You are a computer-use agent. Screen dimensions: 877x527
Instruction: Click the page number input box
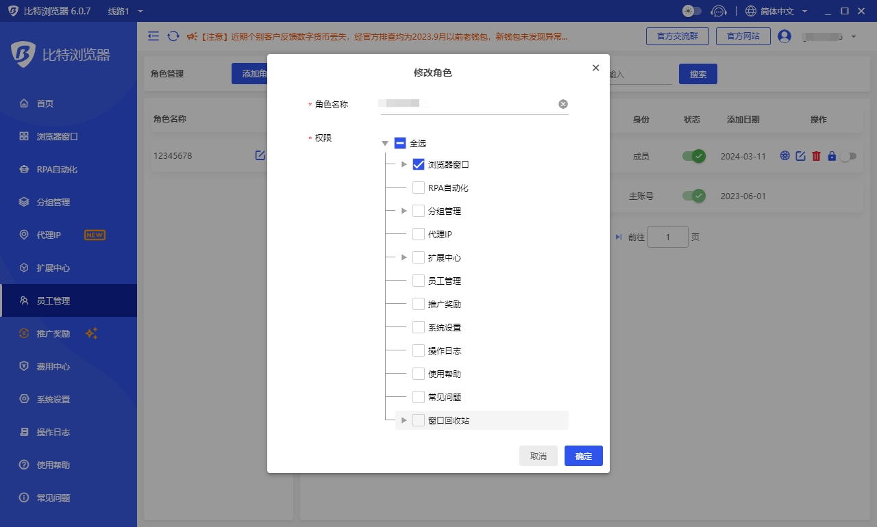(x=668, y=237)
